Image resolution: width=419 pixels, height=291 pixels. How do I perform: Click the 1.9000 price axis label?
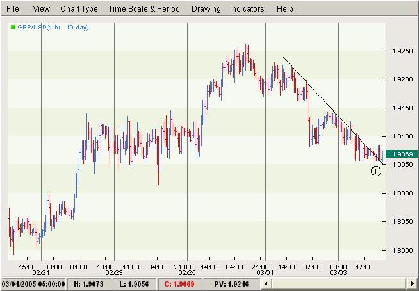[x=402, y=194]
